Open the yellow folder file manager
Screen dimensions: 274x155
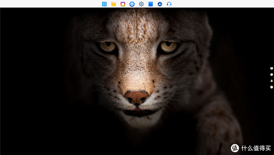tap(114, 4)
